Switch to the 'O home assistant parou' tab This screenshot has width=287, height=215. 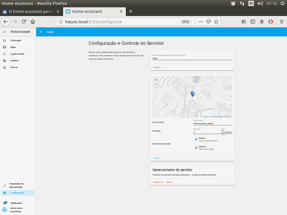coord(31,11)
